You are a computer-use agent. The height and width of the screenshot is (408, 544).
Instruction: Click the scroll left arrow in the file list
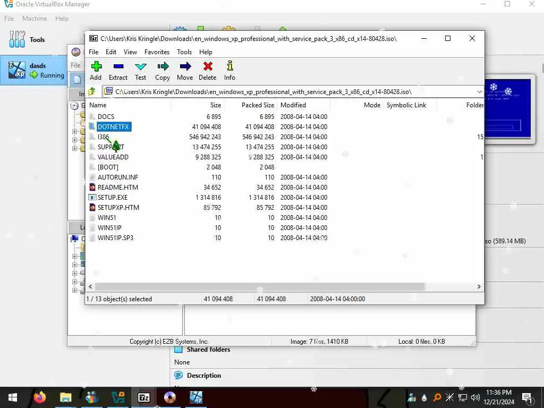[90, 286]
